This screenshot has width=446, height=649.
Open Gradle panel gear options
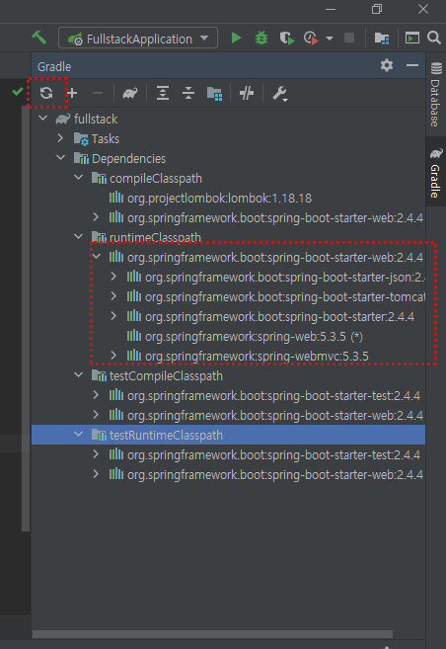[387, 65]
